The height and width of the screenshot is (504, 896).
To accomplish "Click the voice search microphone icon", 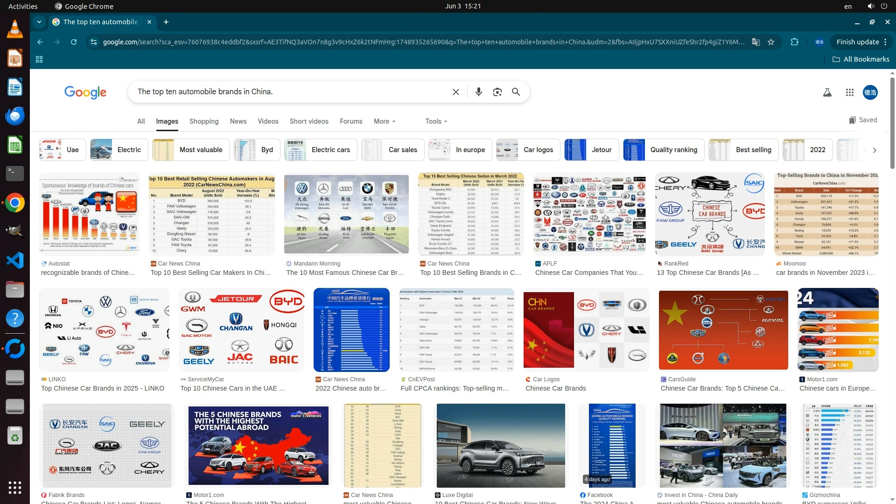I will tap(478, 92).
